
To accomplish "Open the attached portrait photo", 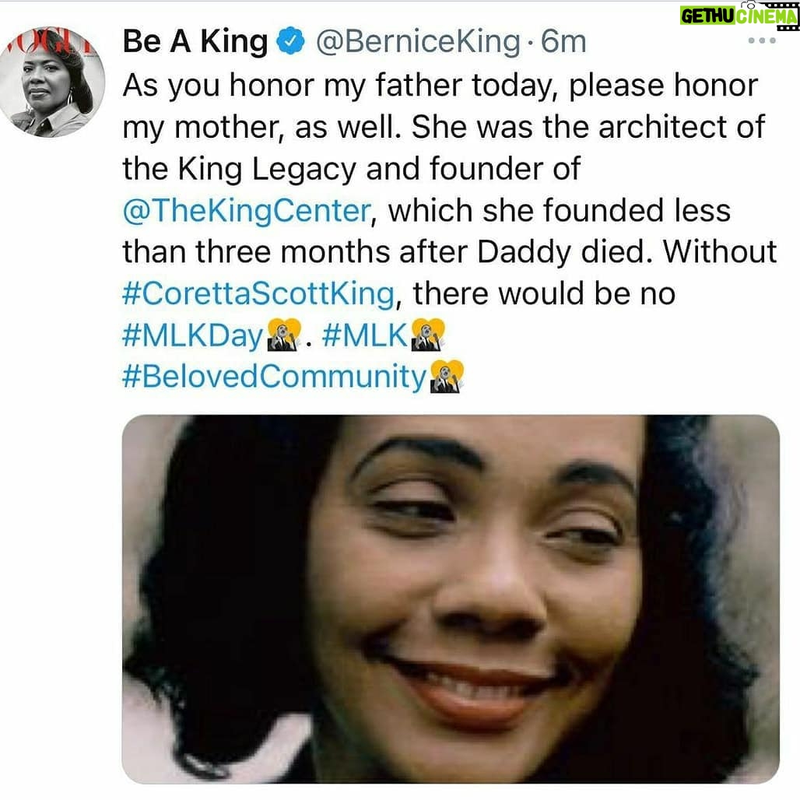I will (451, 599).
